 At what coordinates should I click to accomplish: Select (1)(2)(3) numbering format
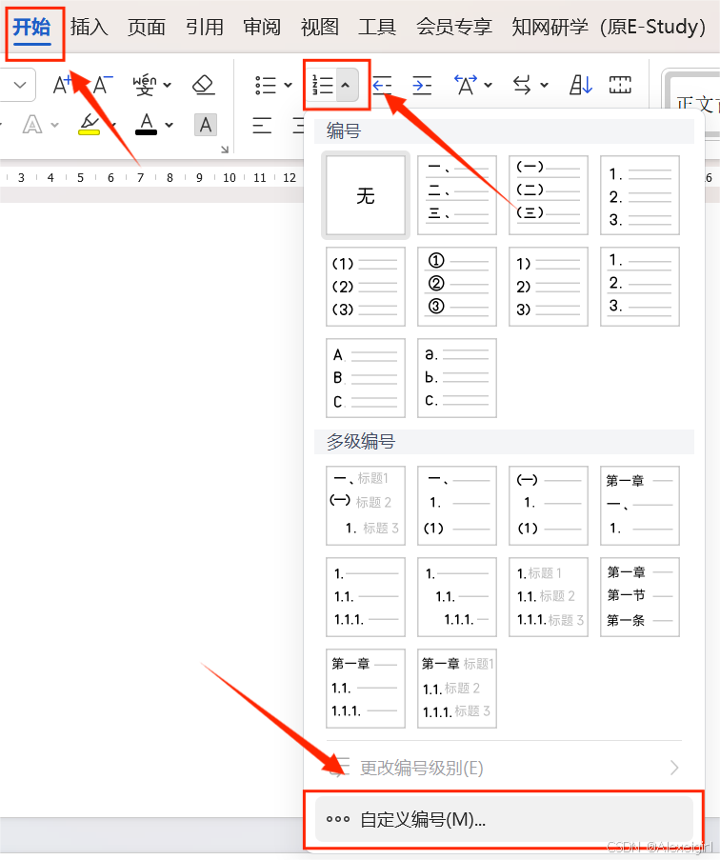[x=366, y=287]
